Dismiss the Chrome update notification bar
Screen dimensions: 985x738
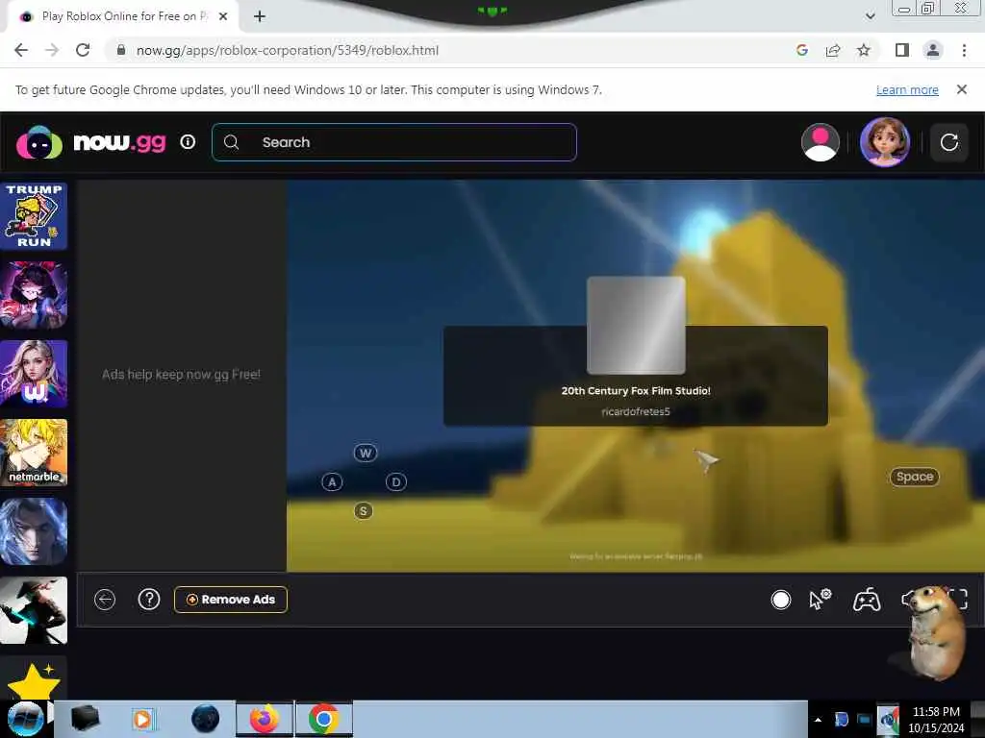[x=962, y=89]
